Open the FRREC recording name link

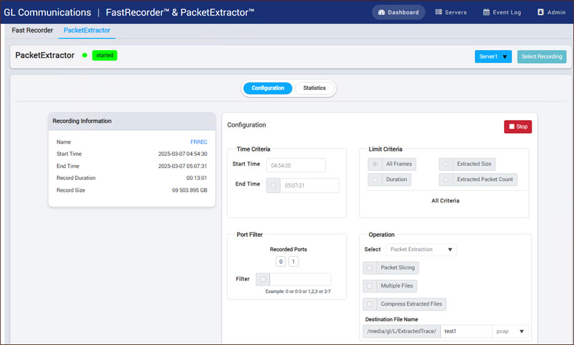[199, 142]
